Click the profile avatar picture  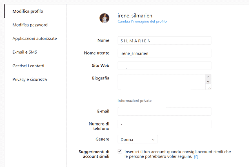point(104,18)
